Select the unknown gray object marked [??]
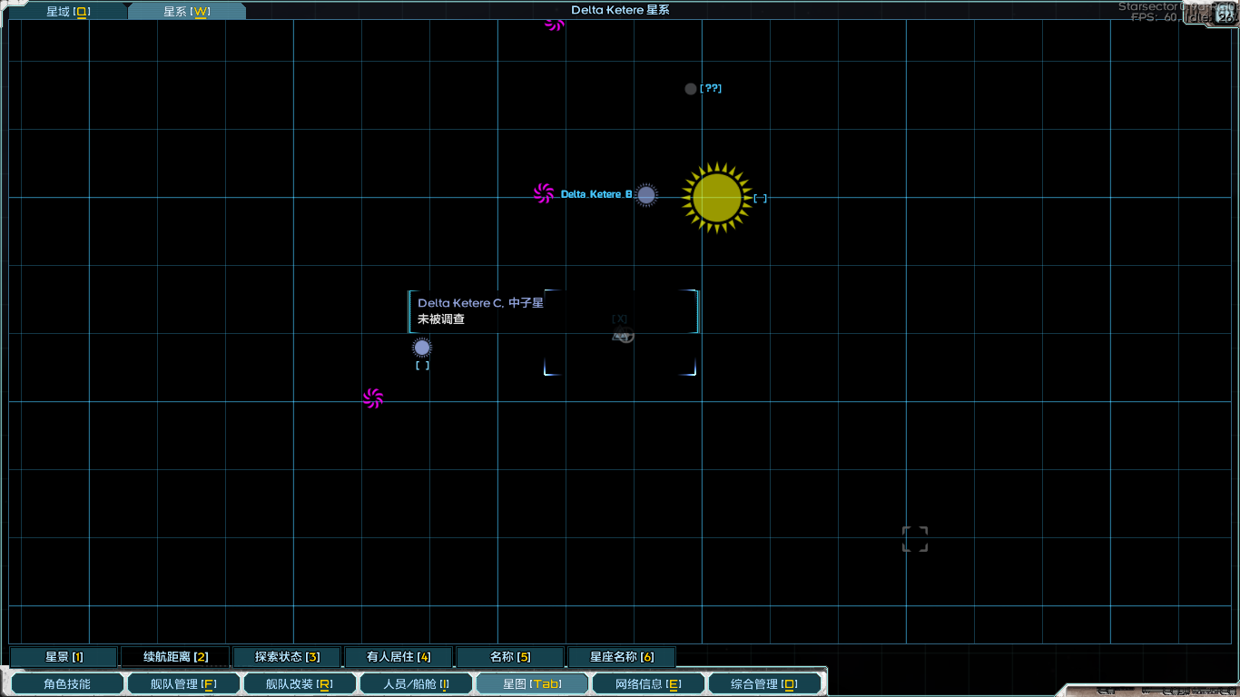 click(691, 89)
